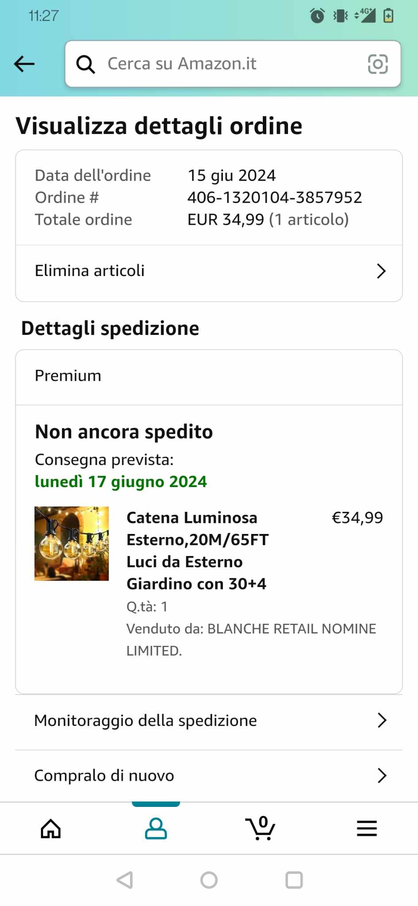This screenshot has height=906, width=418.
Task: Go to Amazon home tab
Action: click(x=51, y=829)
